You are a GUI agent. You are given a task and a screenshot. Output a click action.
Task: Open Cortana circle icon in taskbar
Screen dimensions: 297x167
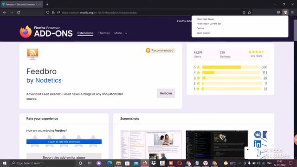[x=80, y=163]
